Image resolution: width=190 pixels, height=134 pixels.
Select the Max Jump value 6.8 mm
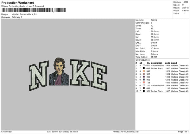tap(154, 54)
